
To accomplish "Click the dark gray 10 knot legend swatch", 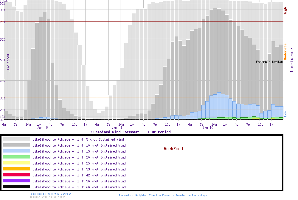I will click(16, 145).
